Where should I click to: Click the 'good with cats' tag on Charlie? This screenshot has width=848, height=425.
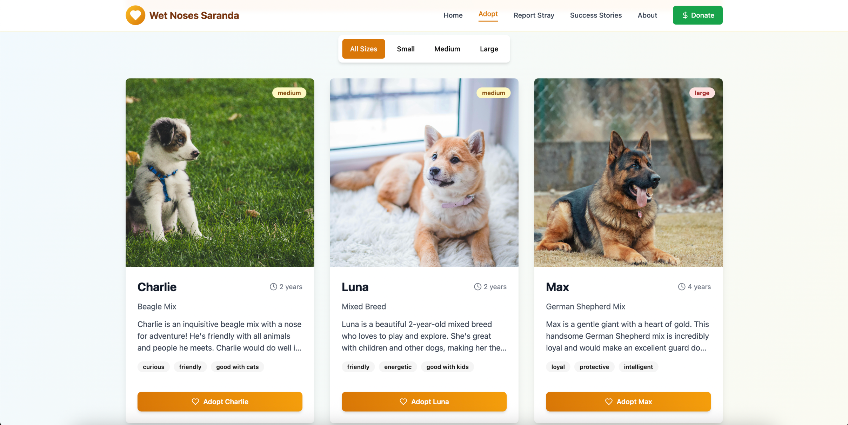[237, 367]
